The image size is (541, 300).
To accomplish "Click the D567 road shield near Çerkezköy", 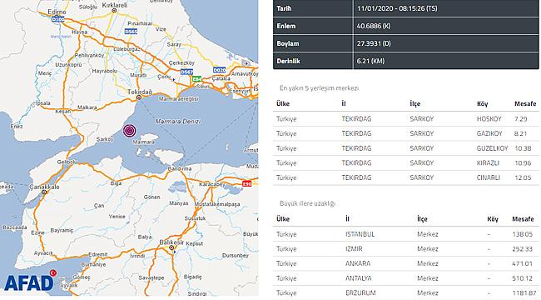I will pos(186,72).
